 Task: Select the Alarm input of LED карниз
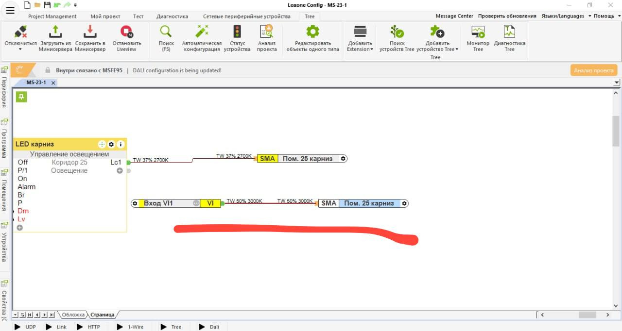[x=26, y=187]
